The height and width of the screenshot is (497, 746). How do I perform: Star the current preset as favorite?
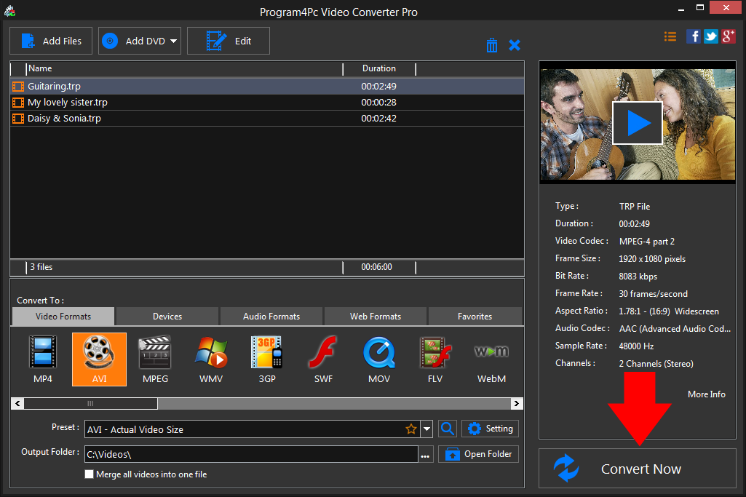pos(411,429)
